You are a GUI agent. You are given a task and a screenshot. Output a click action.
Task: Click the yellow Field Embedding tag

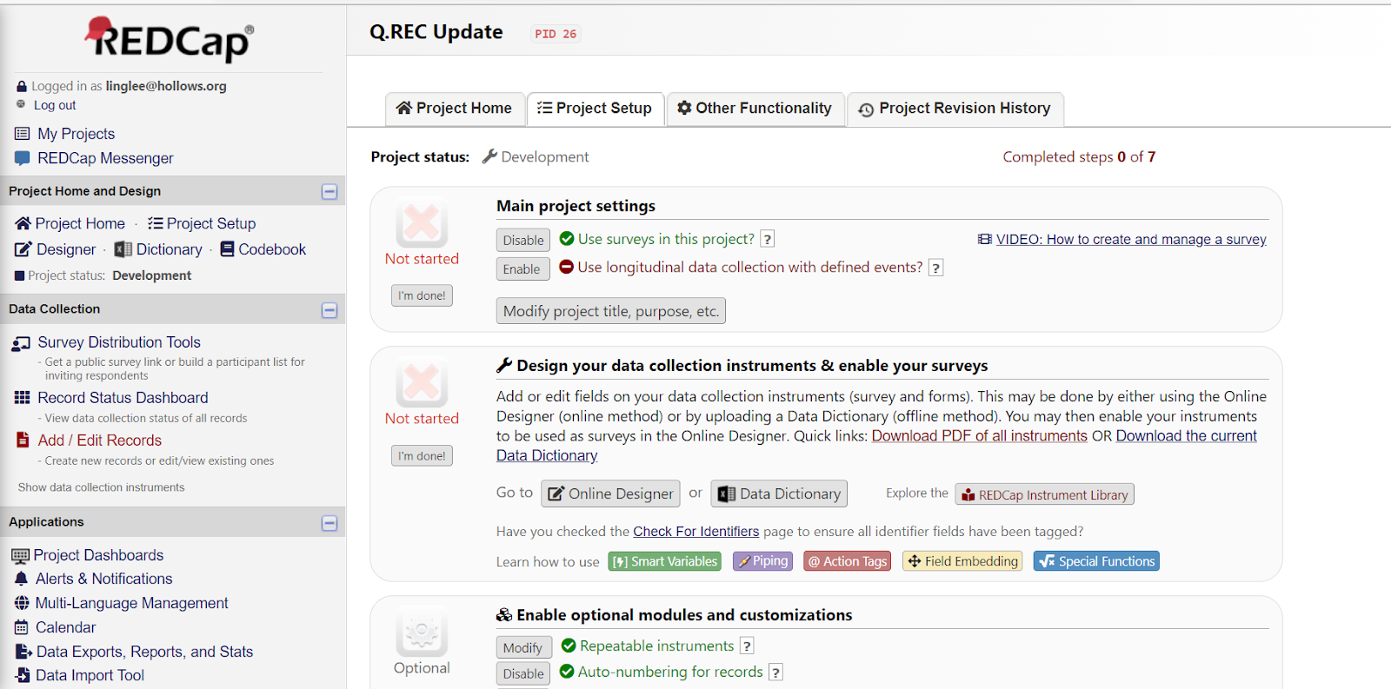962,561
